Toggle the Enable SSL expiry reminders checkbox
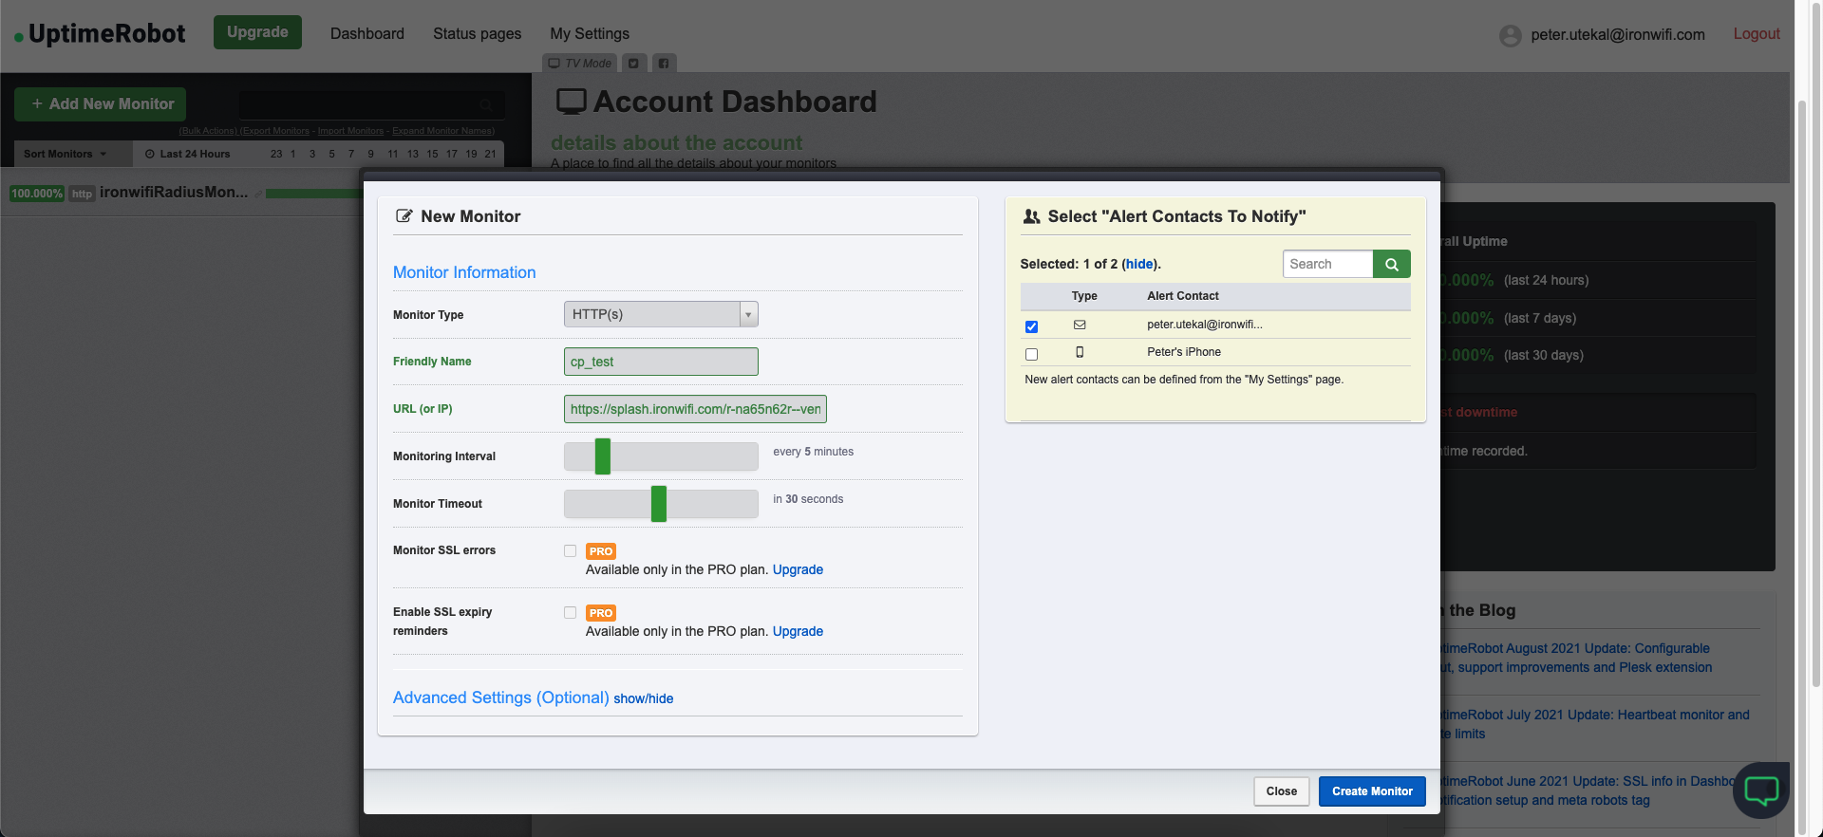This screenshot has height=837, width=1823. tap(570, 612)
